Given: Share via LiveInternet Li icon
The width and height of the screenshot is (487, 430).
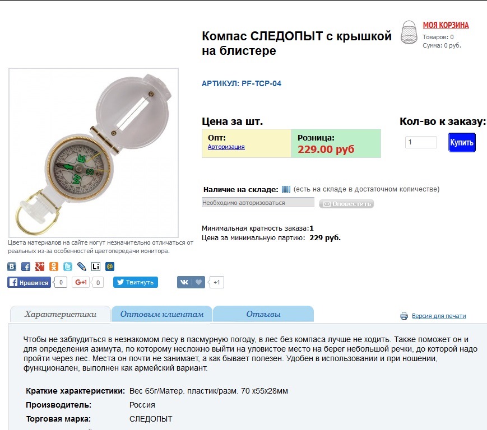Looking at the screenshot, I should tap(96, 267).
